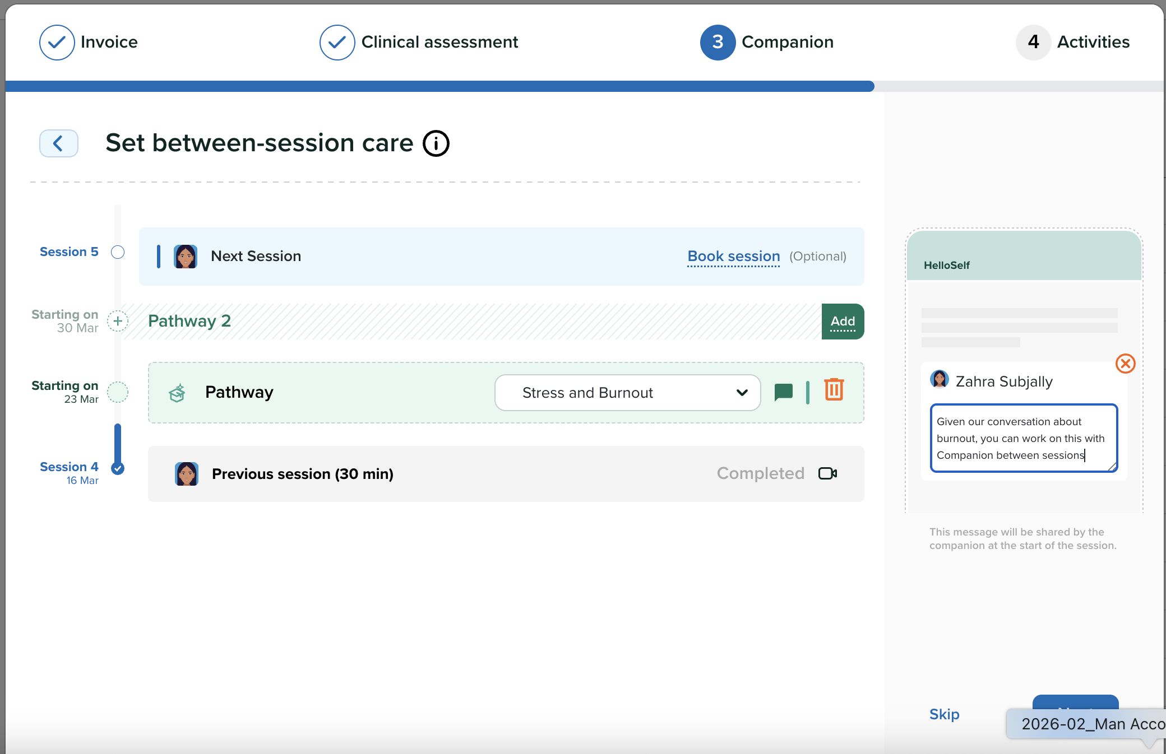Click the Book session link
The height and width of the screenshot is (754, 1166).
(733, 256)
